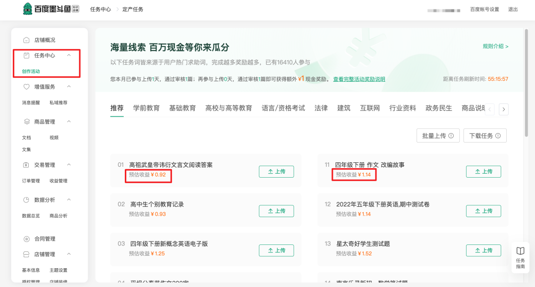
Task: Click the 交易管理 icon in sidebar
Action: [x=26, y=165]
